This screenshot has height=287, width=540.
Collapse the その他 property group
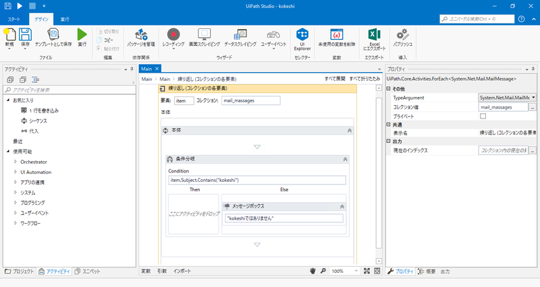(x=389, y=89)
